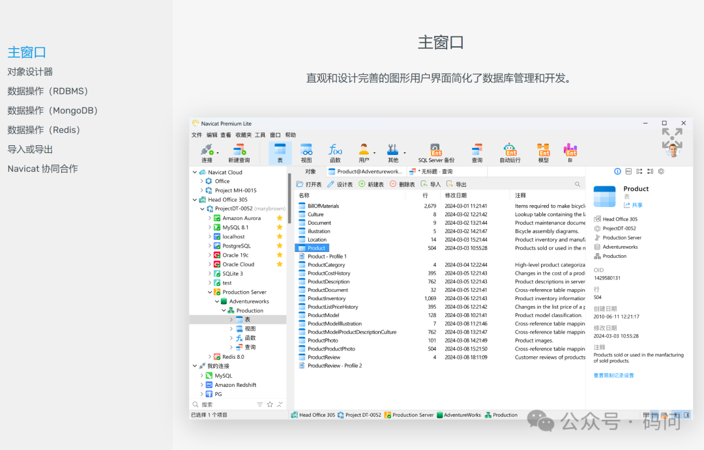Click the Design Table (设计表) button
704x450 pixels.
pos(340,184)
